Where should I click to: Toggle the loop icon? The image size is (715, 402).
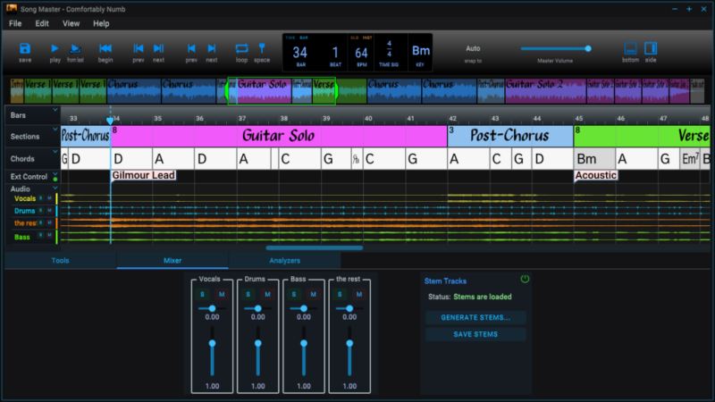(x=241, y=48)
